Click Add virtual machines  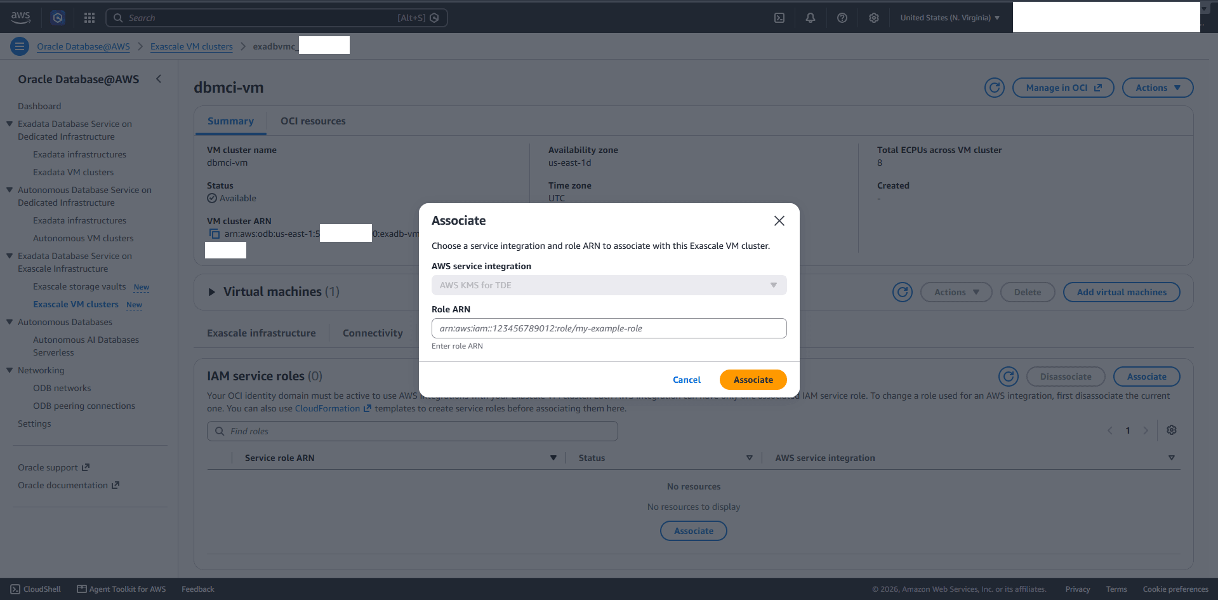(1122, 292)
